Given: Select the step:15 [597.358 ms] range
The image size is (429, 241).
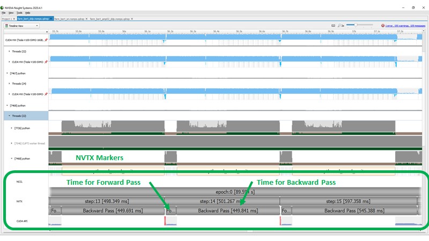Looking at the screenshot, I should 348,201.
